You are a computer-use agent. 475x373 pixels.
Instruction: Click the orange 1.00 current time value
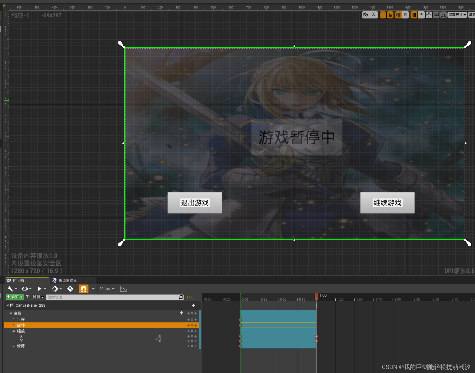[x=190, y=297]
